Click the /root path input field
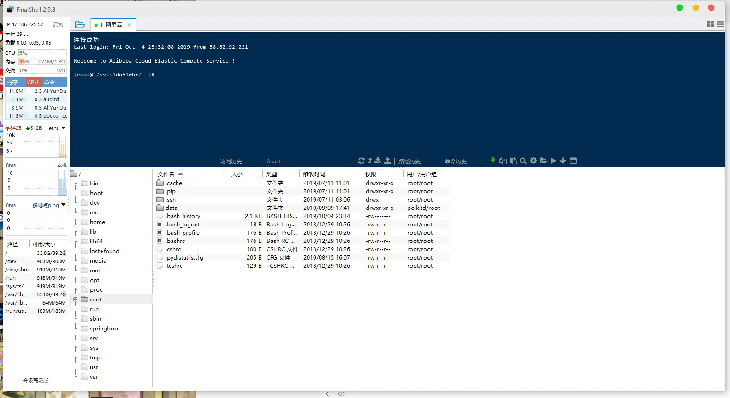 (310, 162)
